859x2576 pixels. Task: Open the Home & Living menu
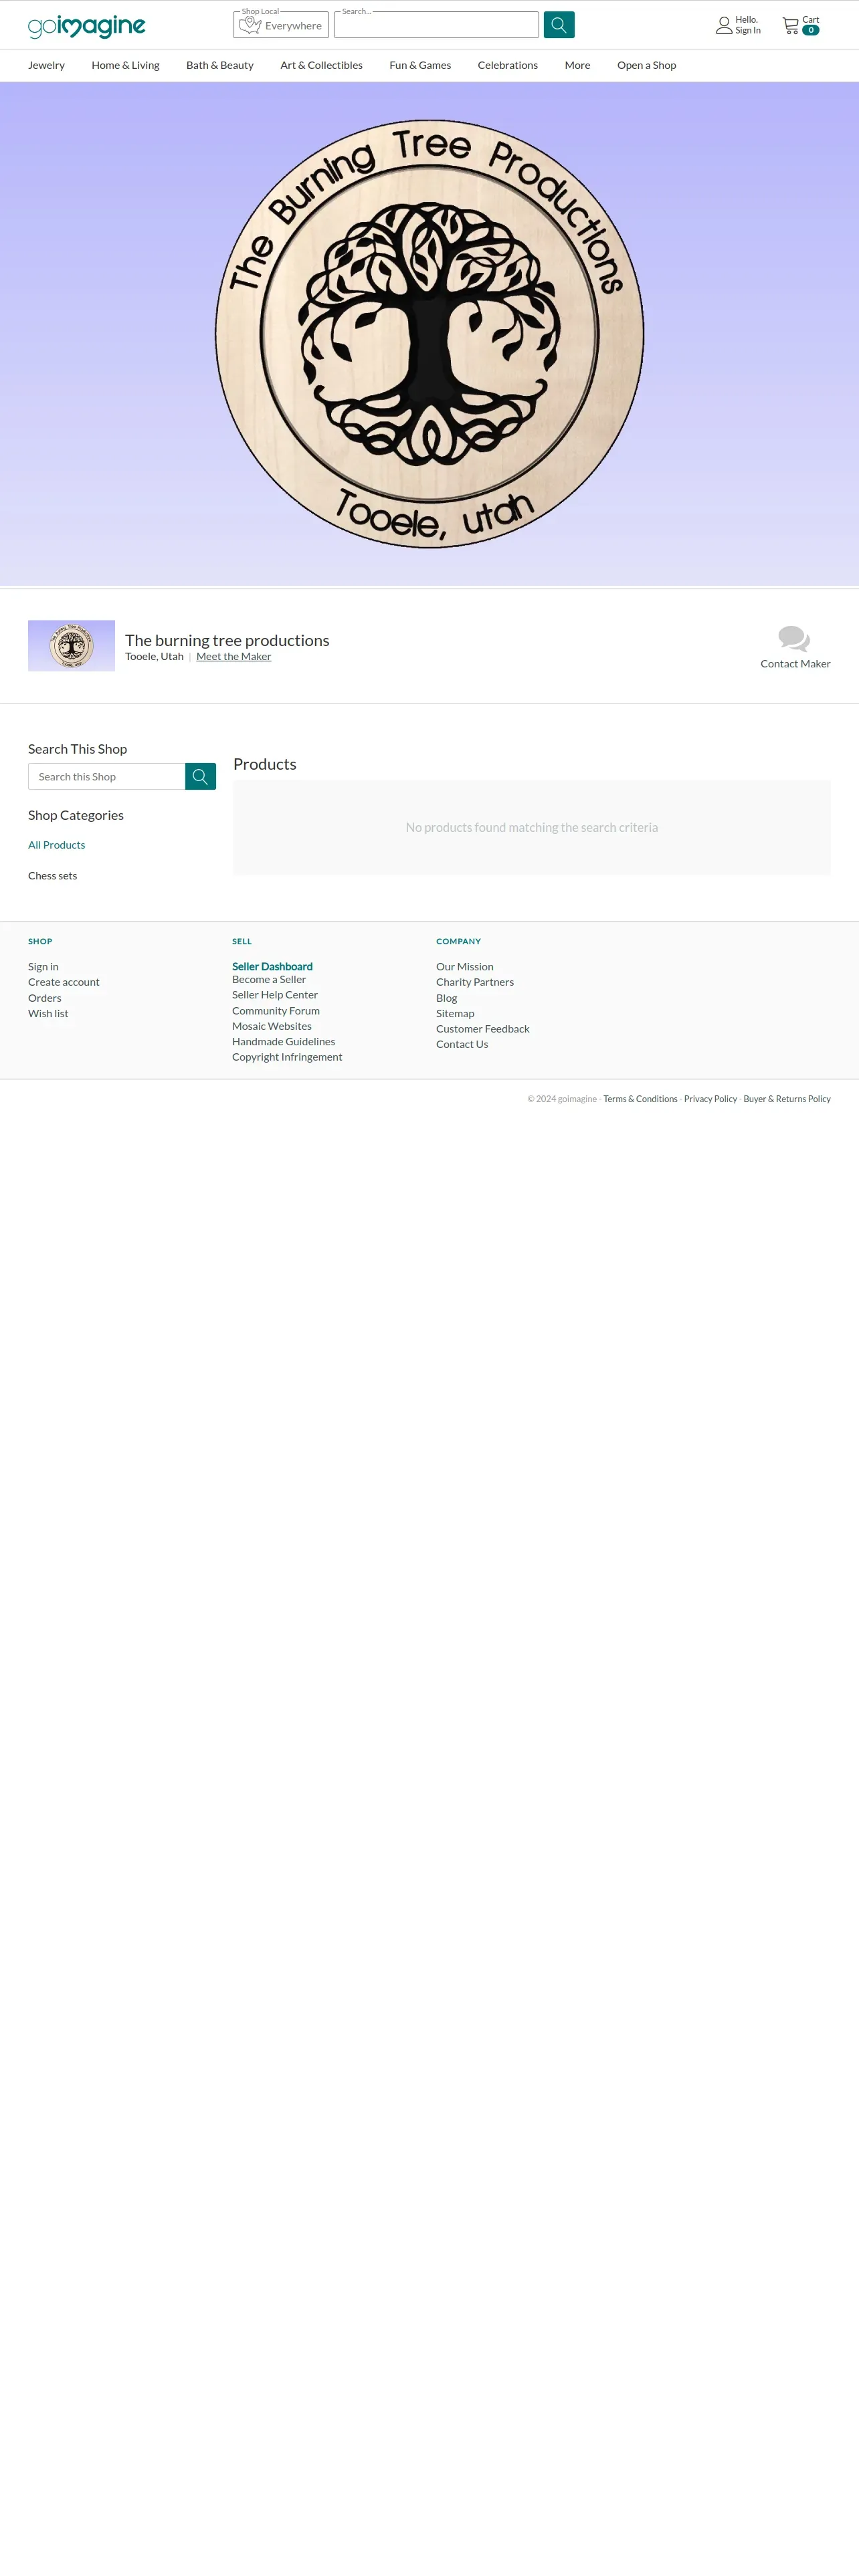[125, 65]
